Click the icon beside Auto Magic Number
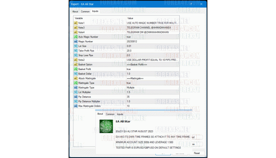 [76, 37]
